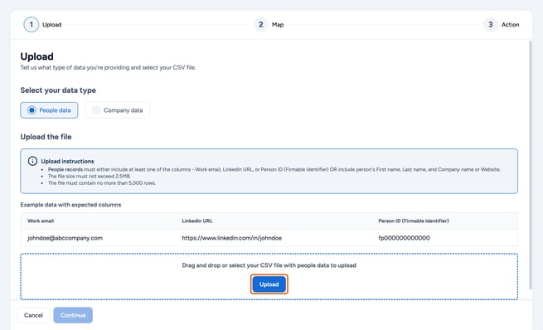Click the Upload instructions heading

point(67,162)
